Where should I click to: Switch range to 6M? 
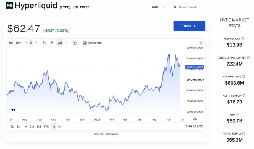point(39,127)
